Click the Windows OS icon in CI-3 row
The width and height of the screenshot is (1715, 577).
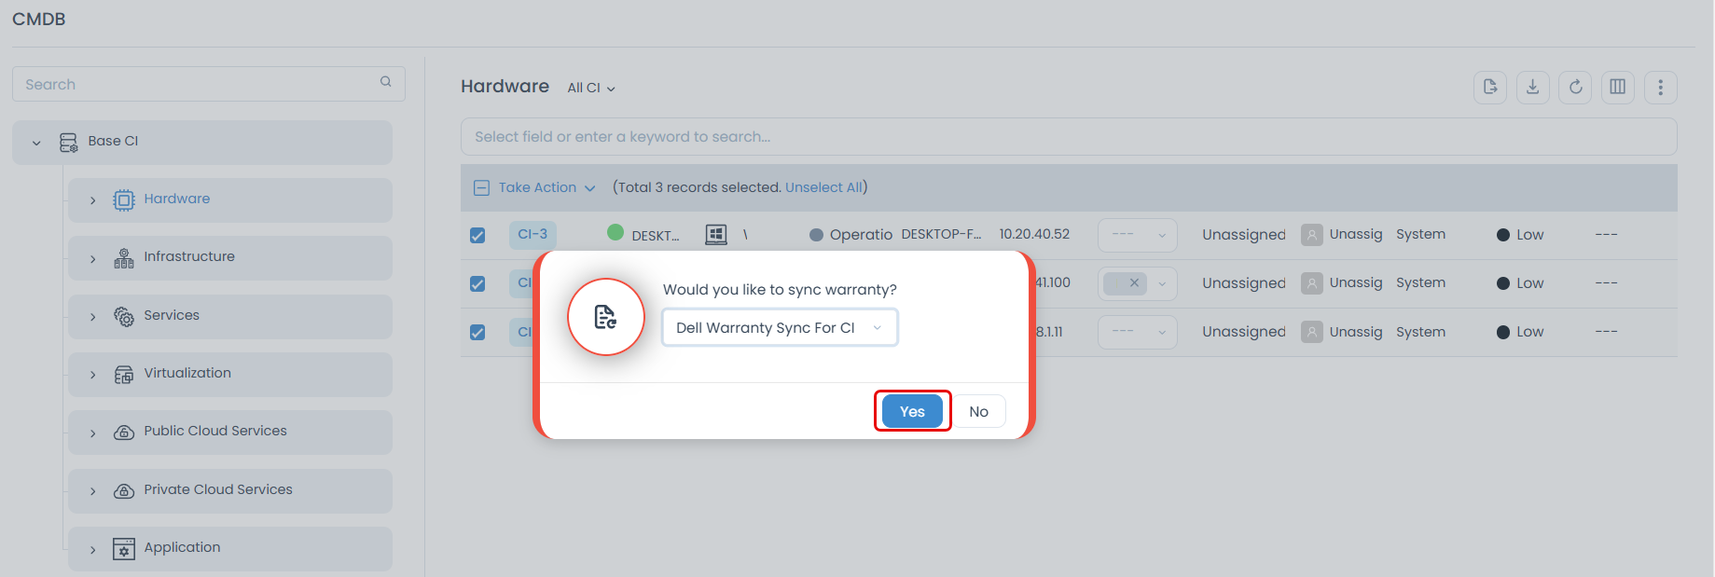(715, 235)
